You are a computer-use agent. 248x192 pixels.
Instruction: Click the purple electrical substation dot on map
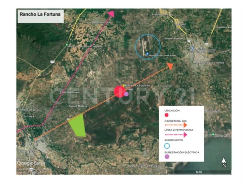click(x=126, y=94)
